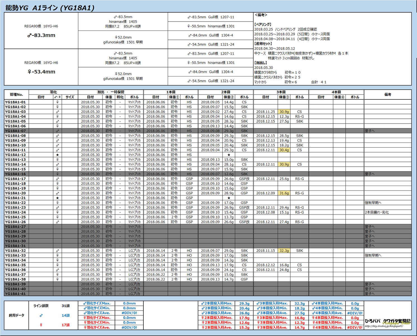Click the '備考' column header in the table
The width and height of the screenshot is (417, 336).
(388, 94)
